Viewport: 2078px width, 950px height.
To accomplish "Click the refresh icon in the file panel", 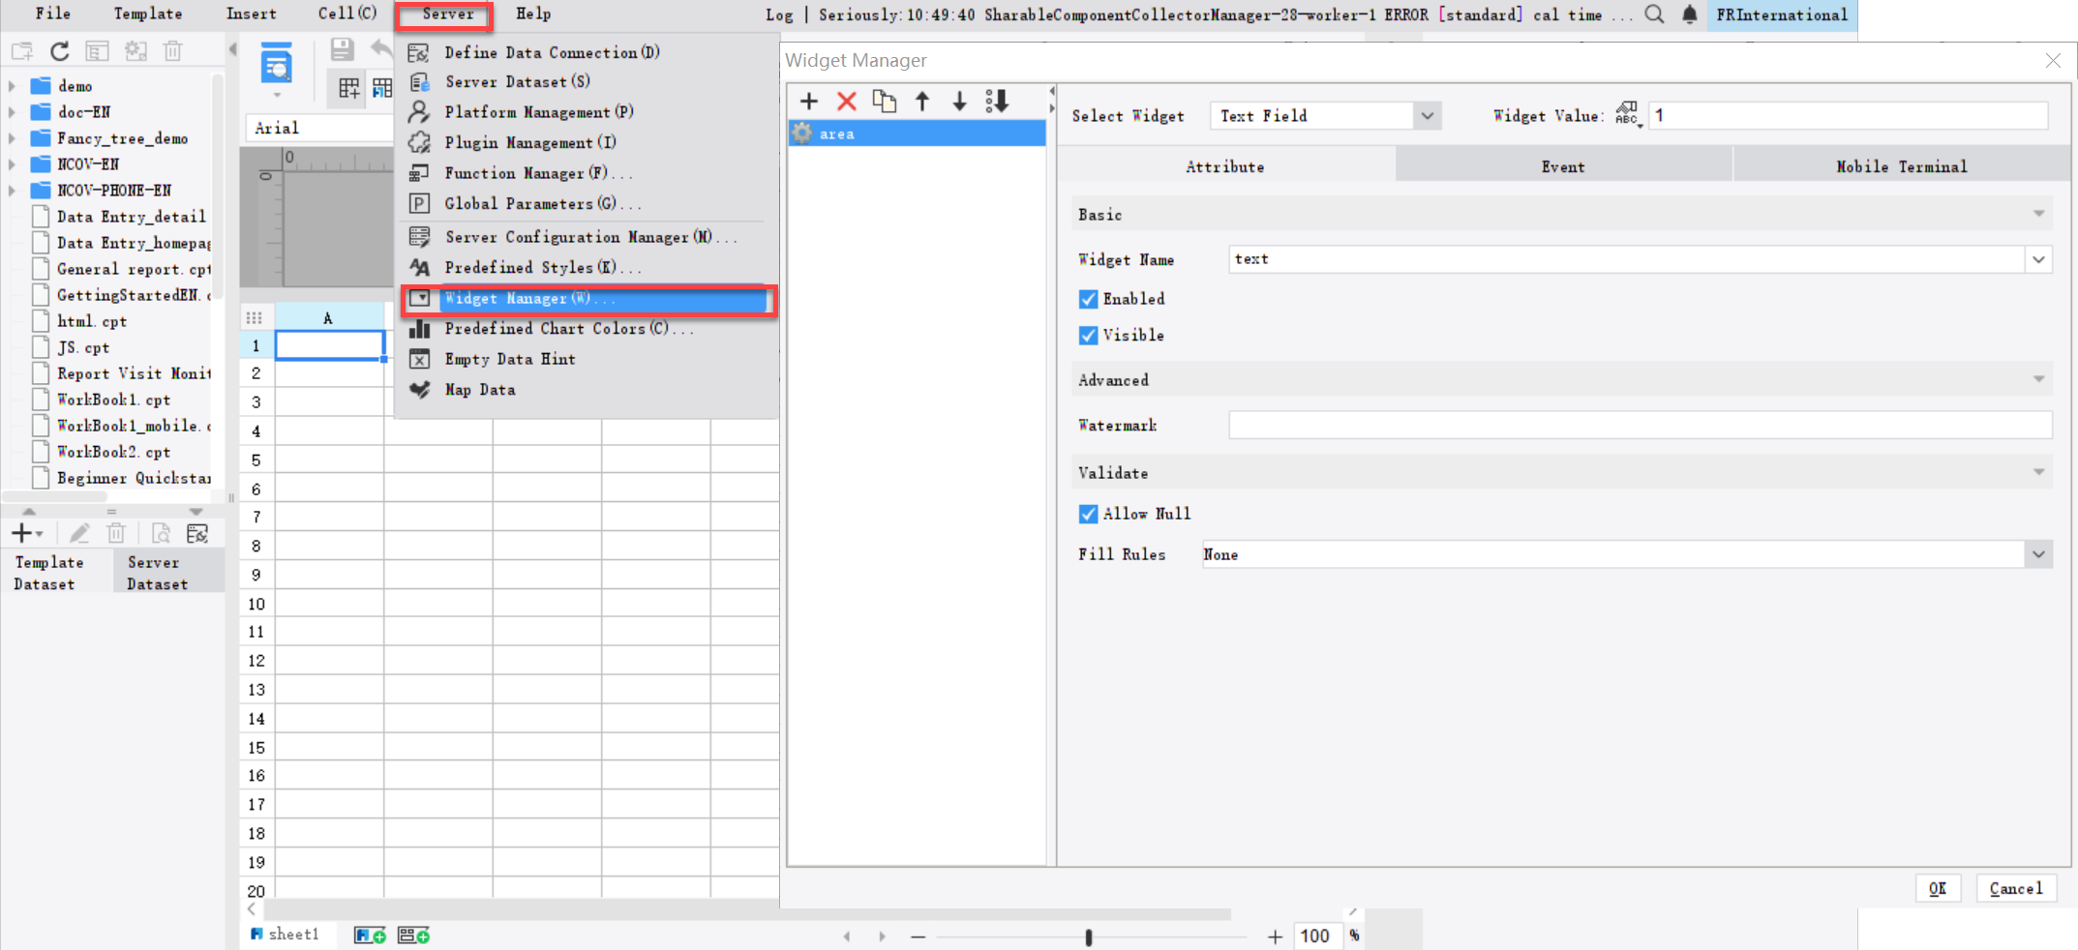I will (x=60, y=51).
